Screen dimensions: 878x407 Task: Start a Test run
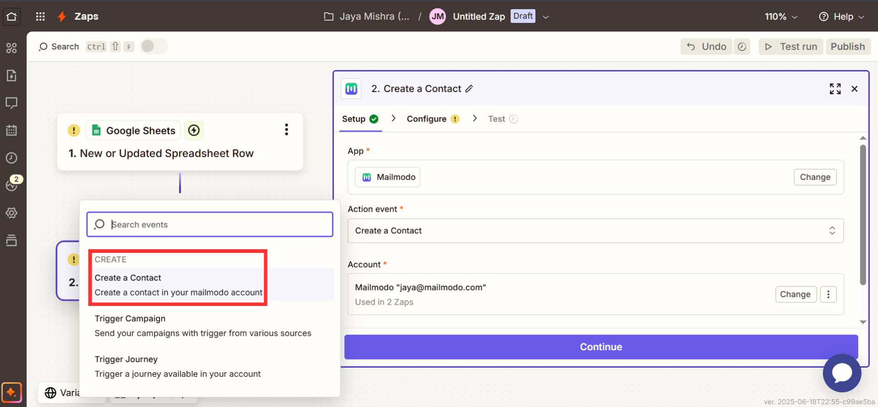(791, 47)
